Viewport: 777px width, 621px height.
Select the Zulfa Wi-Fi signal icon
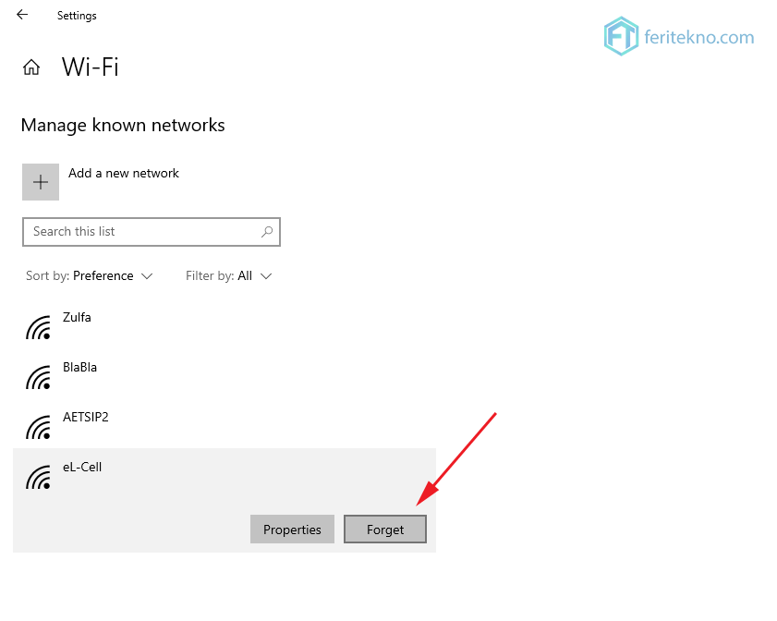pos(39,327)
